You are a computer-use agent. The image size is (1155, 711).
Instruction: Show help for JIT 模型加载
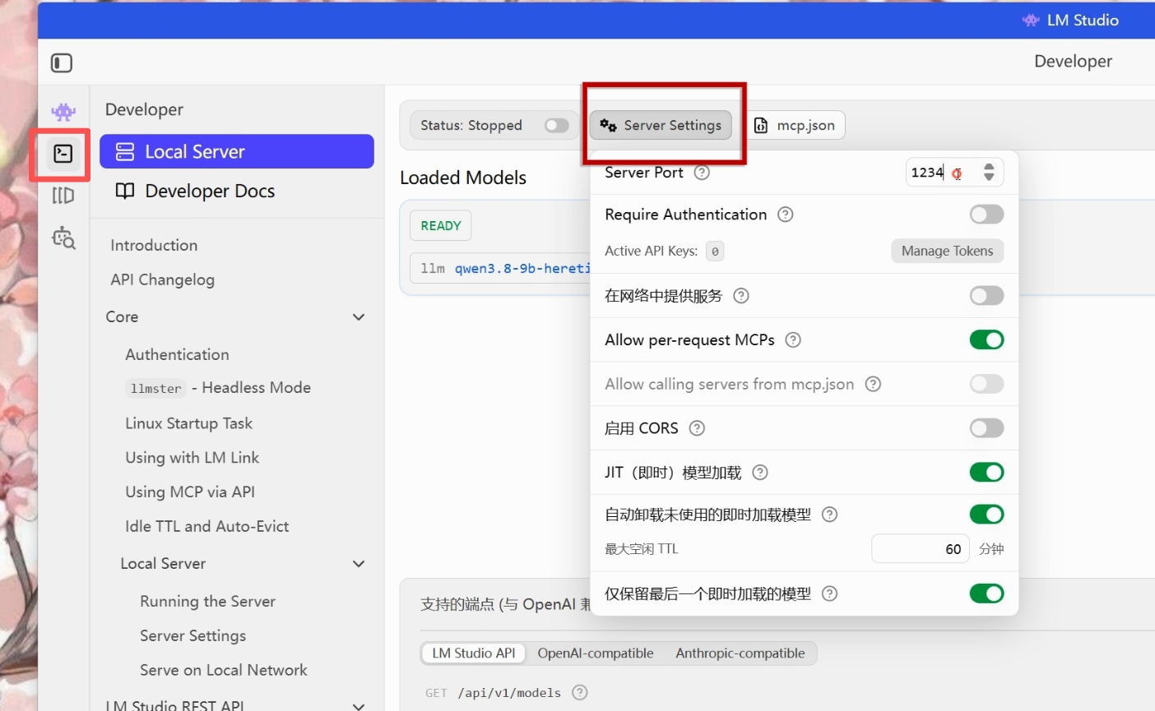[760, 473]
